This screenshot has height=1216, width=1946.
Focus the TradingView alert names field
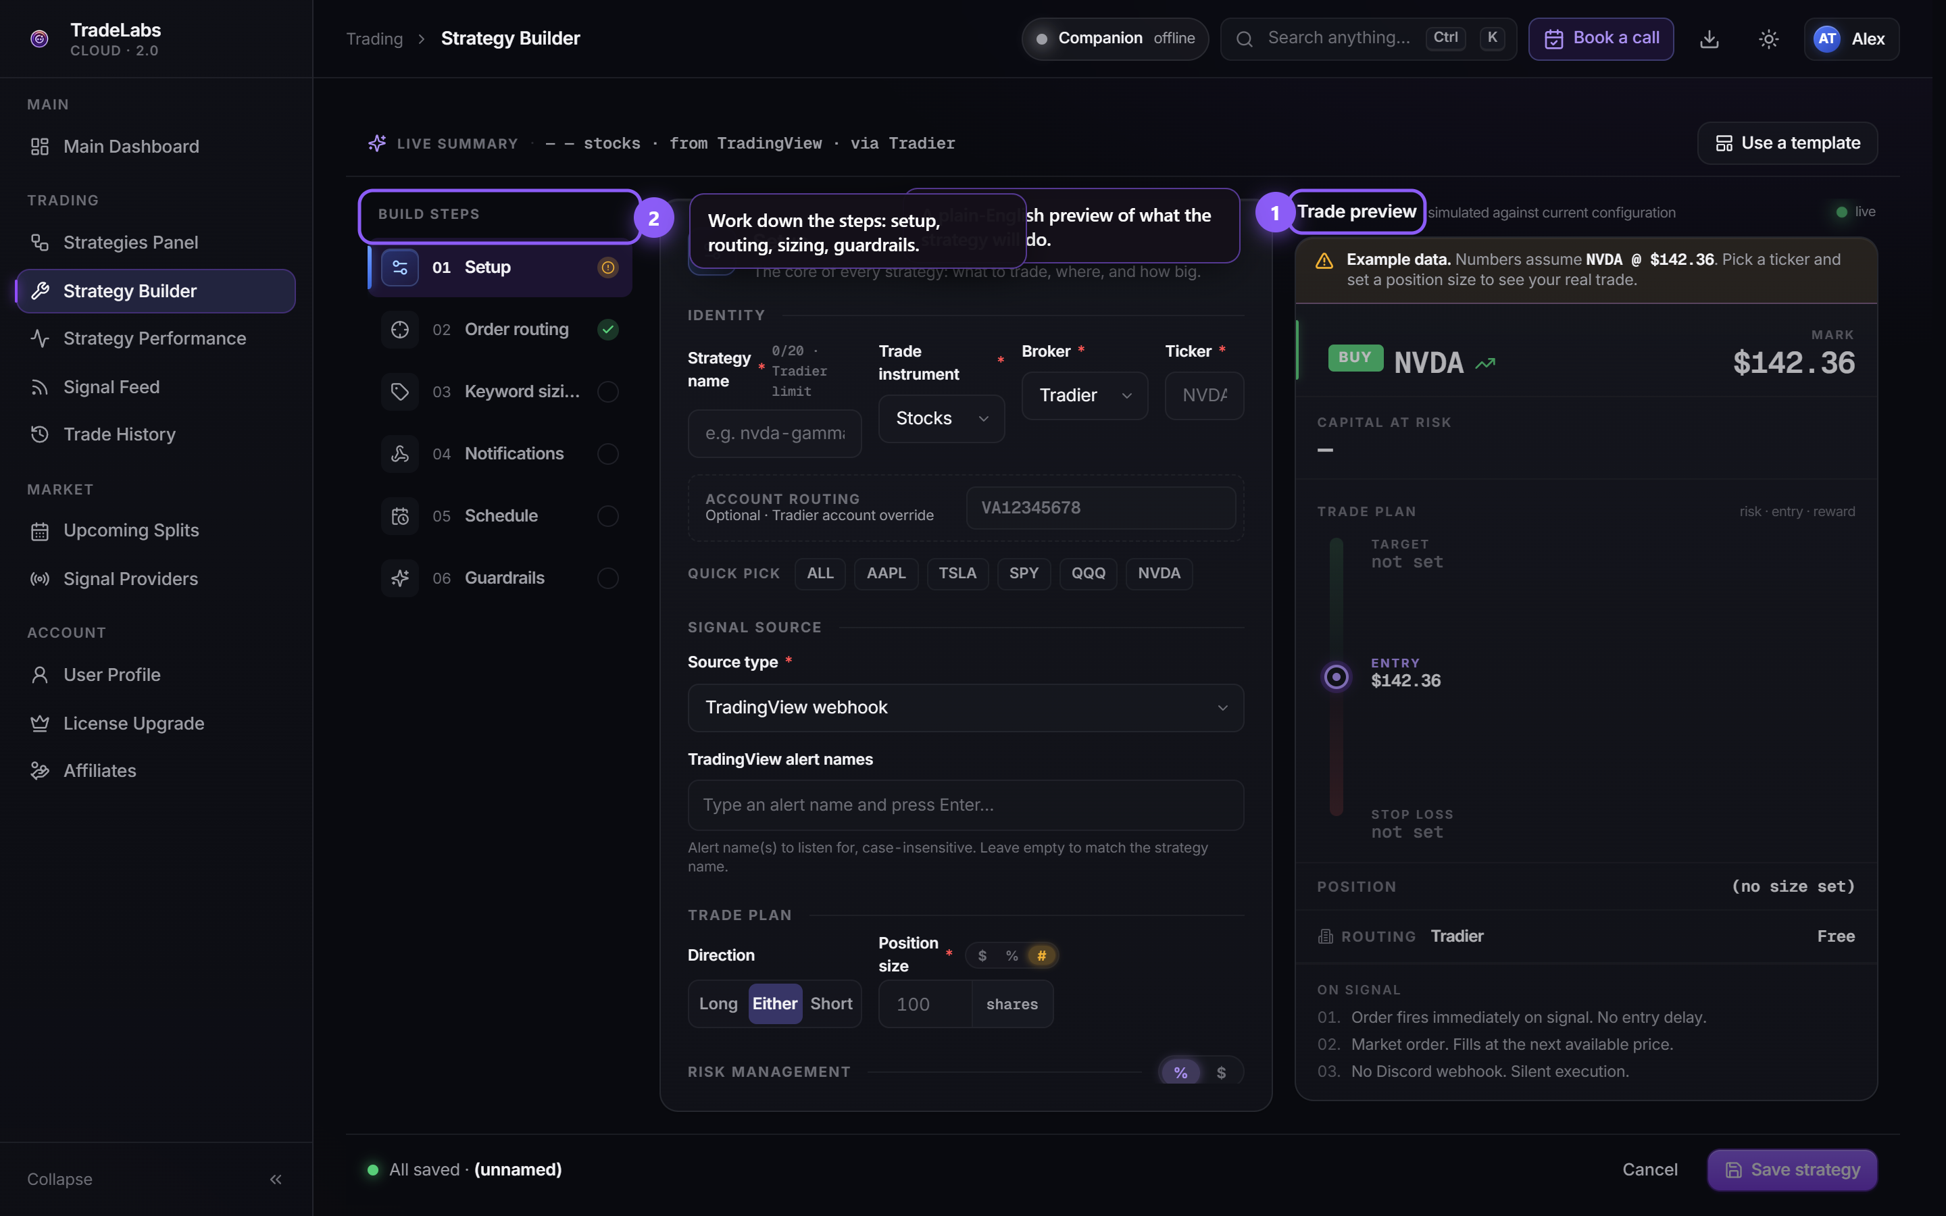[966, 805]
